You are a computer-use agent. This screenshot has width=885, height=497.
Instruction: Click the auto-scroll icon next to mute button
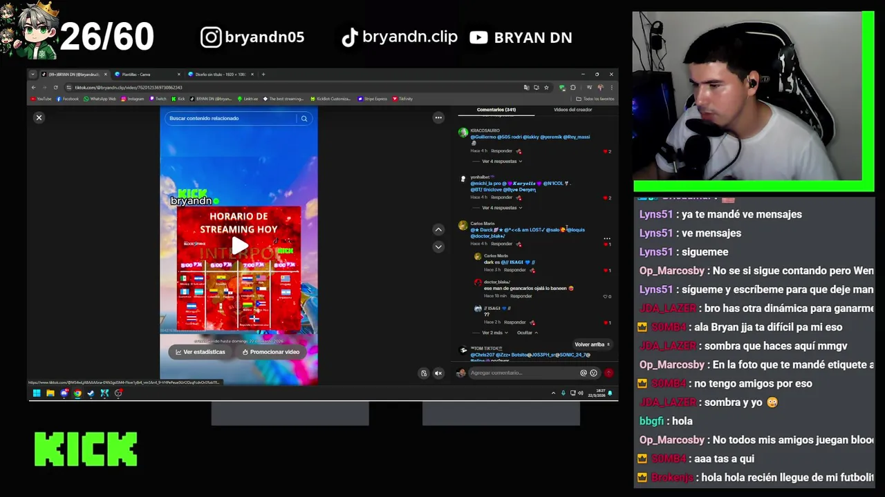(x=424, y=373)
